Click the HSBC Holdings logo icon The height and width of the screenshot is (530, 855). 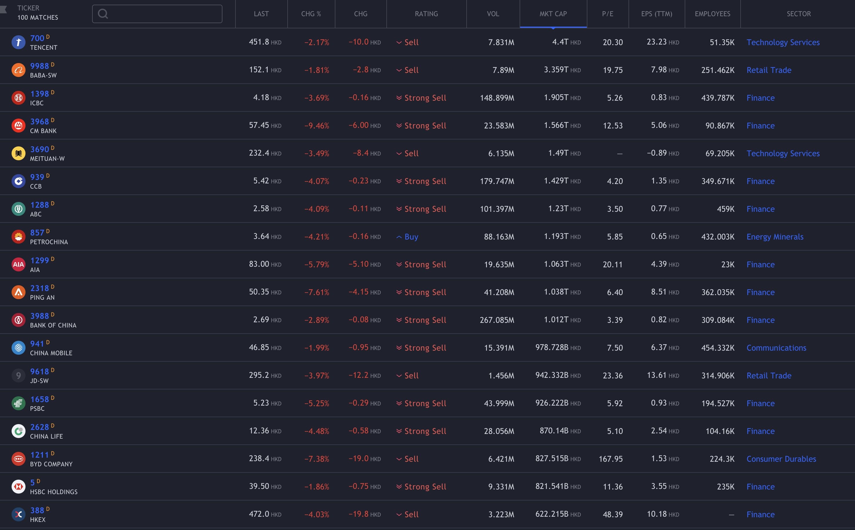pyautogui.click(x=18, y=487)
